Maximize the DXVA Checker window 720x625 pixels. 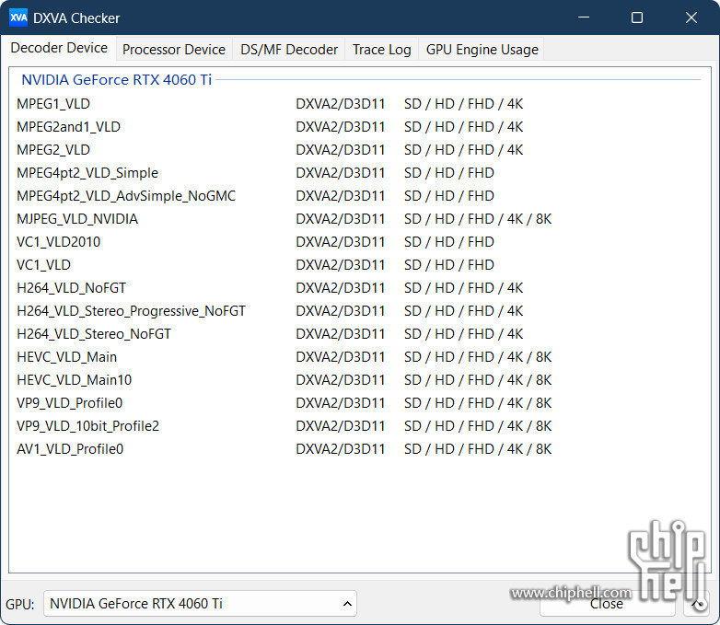[637, 17]
